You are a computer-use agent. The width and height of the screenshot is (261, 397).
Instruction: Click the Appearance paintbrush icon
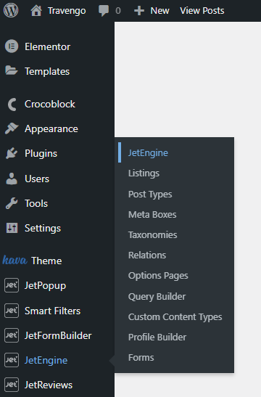tap(12, 128)
